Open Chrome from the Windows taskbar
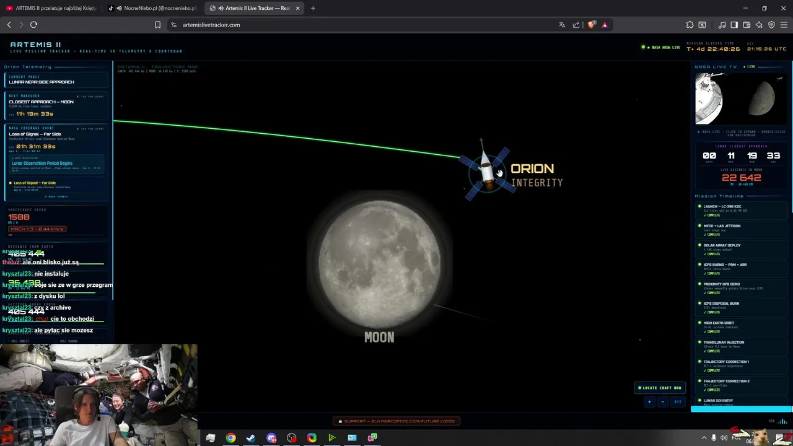This screenshot has height=446, width=793. point(230,438)
